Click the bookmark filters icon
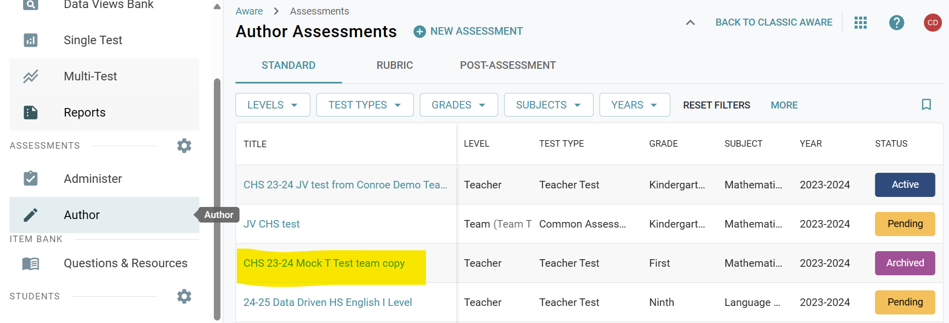Screen dimensions: 949x323 926,104
